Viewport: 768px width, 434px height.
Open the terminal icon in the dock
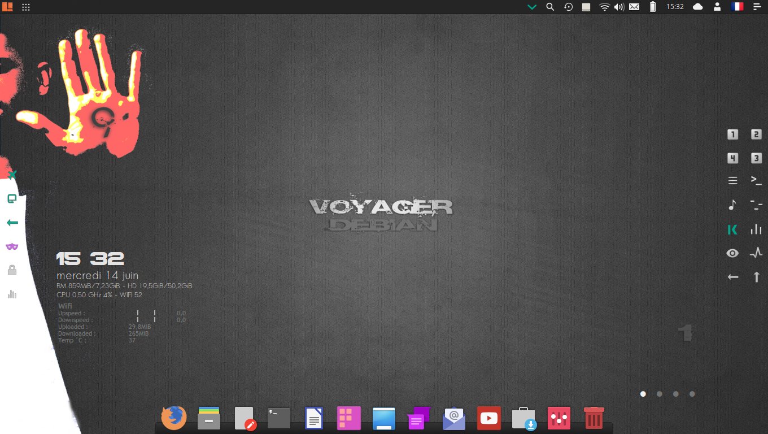click(279, 418)
